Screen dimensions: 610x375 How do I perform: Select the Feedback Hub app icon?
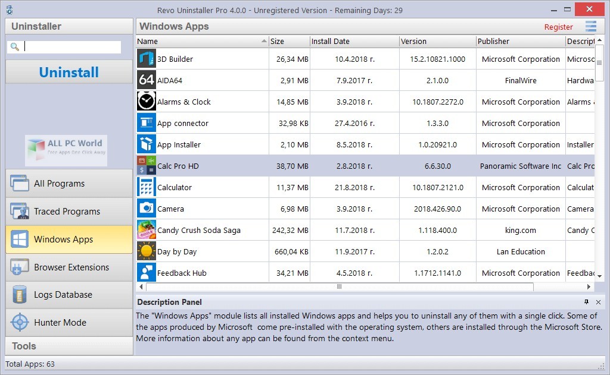[146, 273]
